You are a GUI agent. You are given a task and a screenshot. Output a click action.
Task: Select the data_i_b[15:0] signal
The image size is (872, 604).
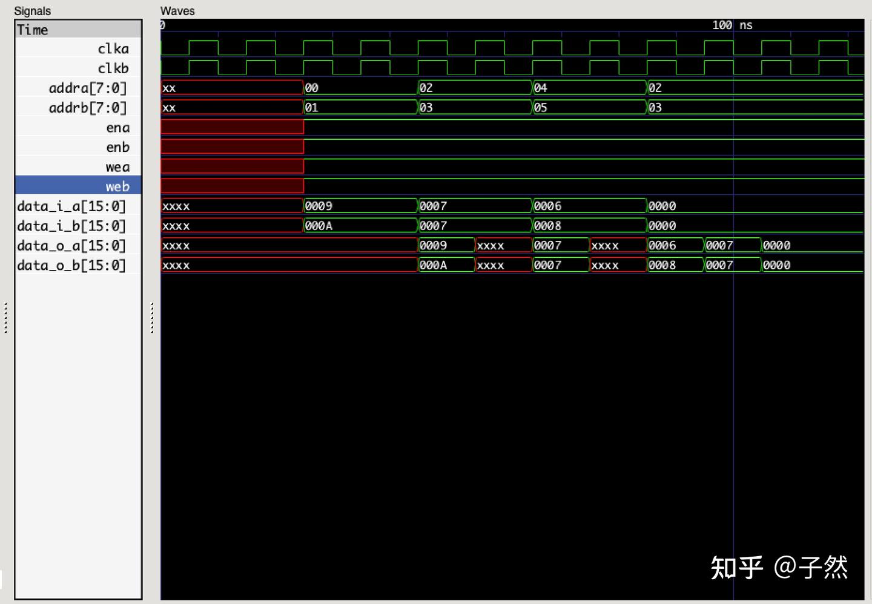pyautogui.click(x=71, y=225)
